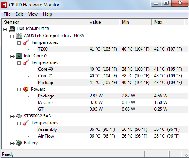The width and height of the screenshot is (189, 158).
Task: Click IA Cores max value 1.60 W
Action: pyautogui.click(x=161, y=103)
